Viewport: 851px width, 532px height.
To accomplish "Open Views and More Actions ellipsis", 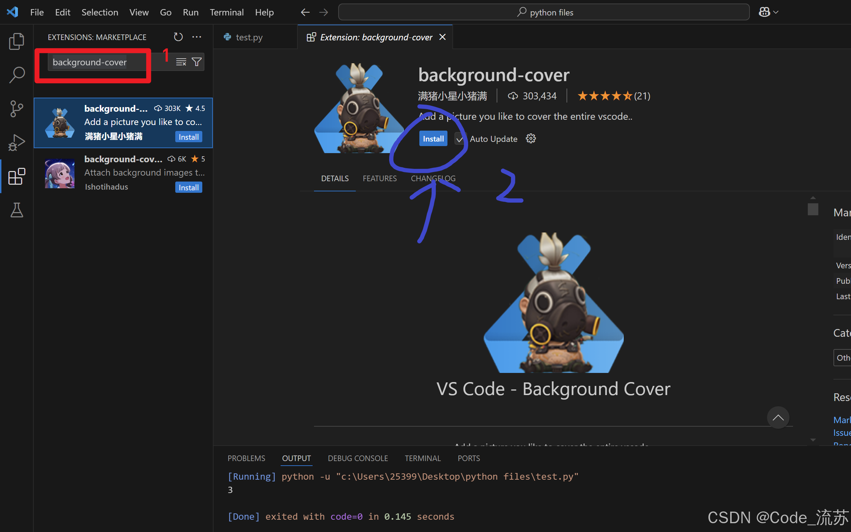I will (x=197, y=37).
